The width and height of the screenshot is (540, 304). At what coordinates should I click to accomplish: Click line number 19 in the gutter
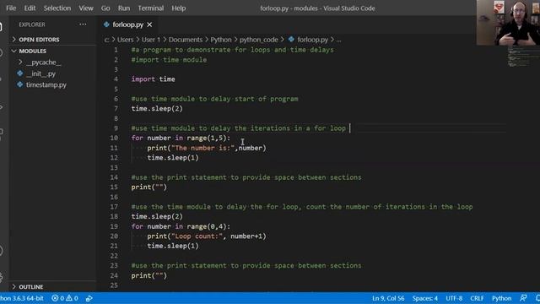click(x=114, y=226)
